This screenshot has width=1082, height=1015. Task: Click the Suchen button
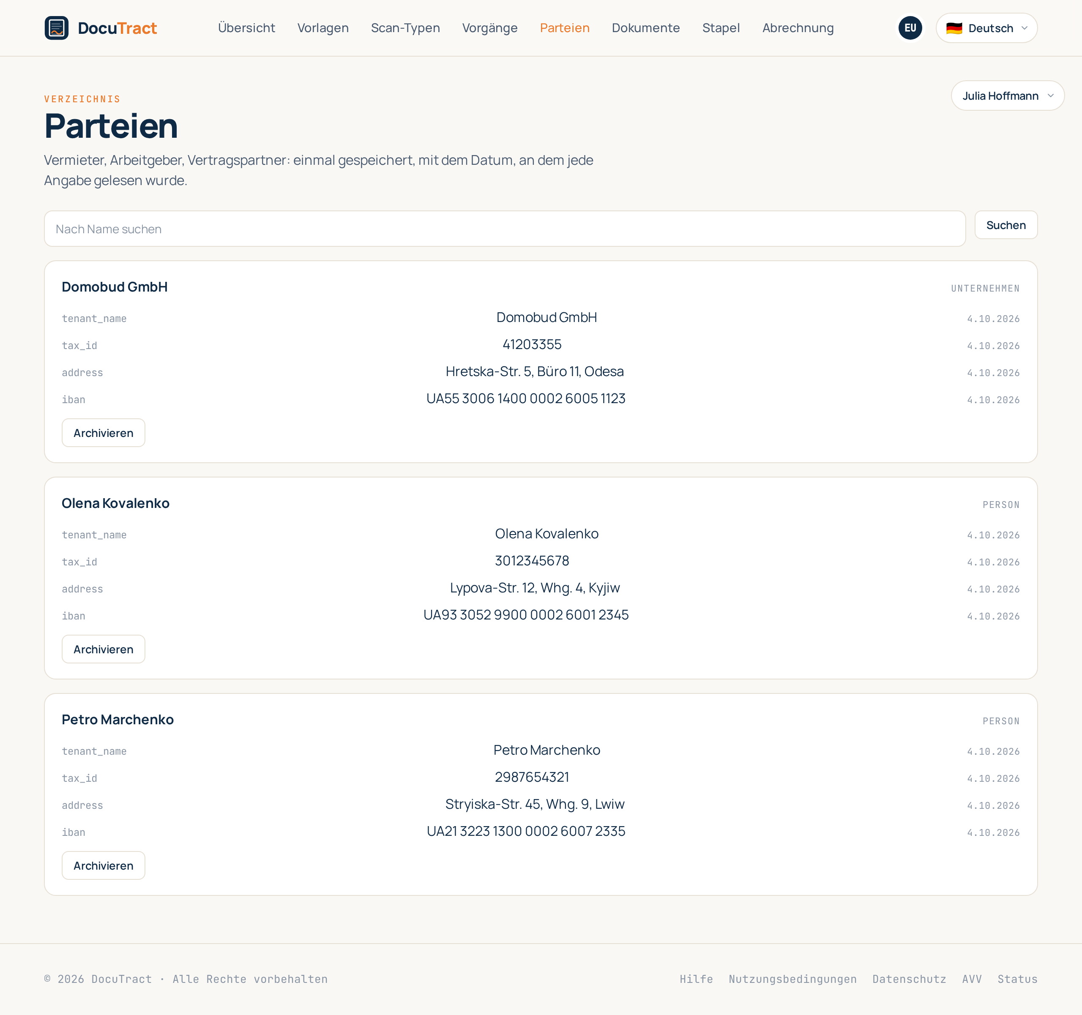(x=1006, y=225)
